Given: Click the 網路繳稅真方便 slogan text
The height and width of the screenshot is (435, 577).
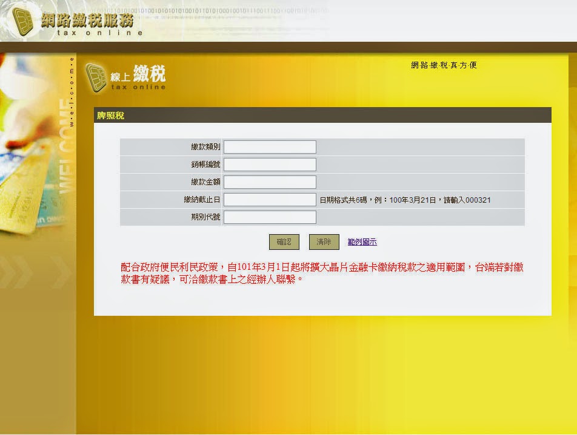Looking at the screenshot, I should pyautogui.click(x=444, y=65).
